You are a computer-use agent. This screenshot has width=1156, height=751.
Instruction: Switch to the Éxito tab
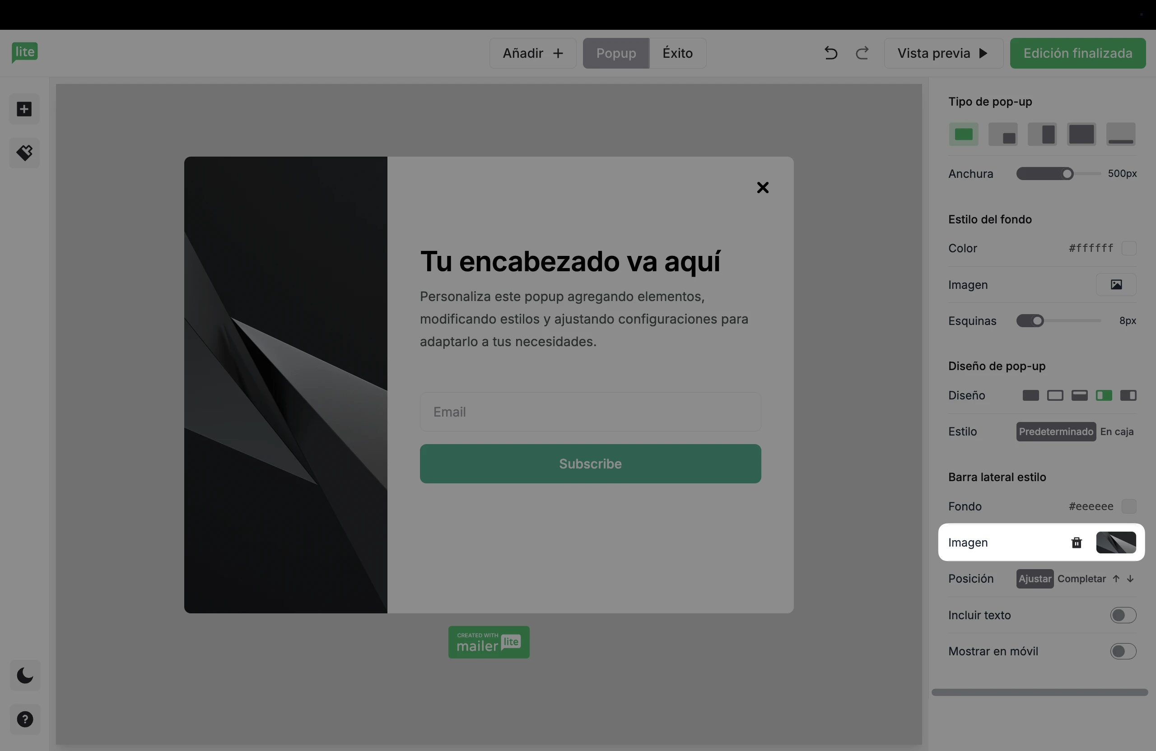(x=678, y=53)
